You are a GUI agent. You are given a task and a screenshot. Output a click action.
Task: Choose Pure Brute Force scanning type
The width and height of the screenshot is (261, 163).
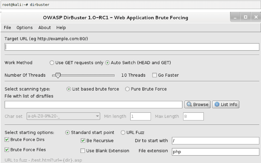[127, 89]
